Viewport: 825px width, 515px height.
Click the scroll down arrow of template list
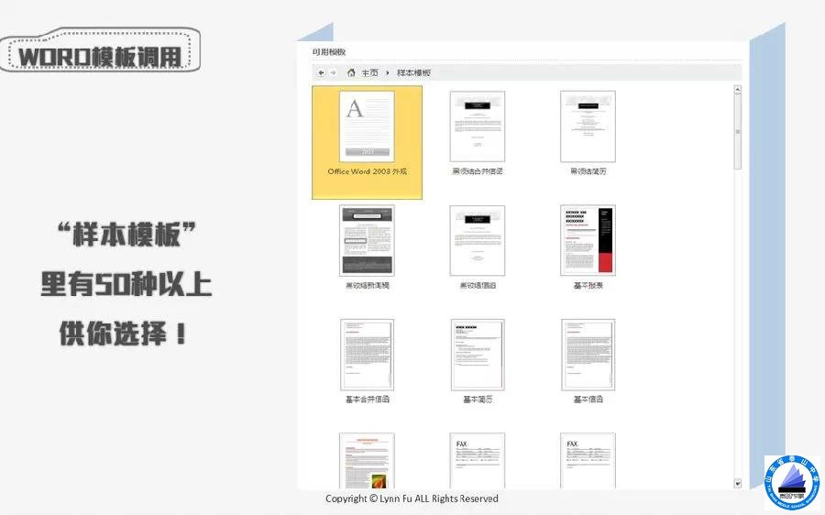coord(738,483)
